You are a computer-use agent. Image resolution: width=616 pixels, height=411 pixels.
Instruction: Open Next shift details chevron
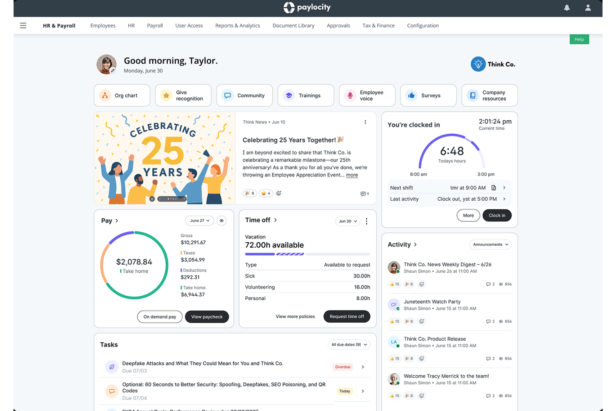504,188
